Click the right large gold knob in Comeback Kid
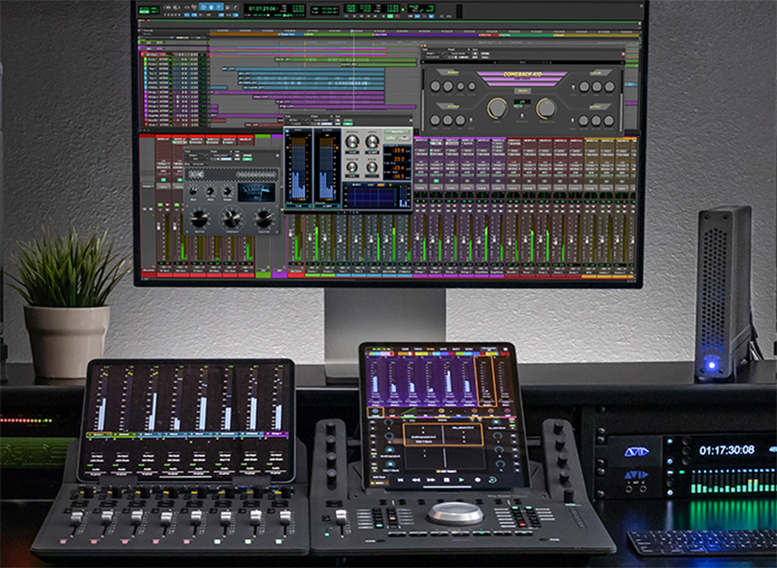This screenshot has width=777, height=568. [x=545, y=108]
